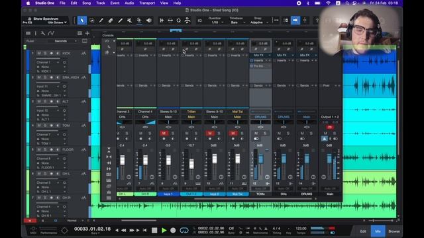Solo the TOM track in track list
This screenshot has height=238, width=424.
45,126
